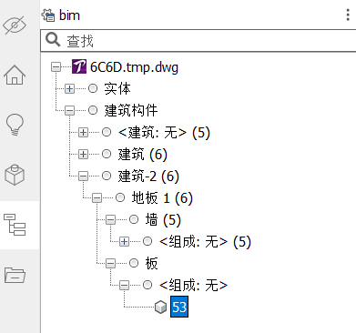
Task: Collapse the 6C6D.tmp.dwg root node
Action: pyautogui.click(x=56, y=67)
